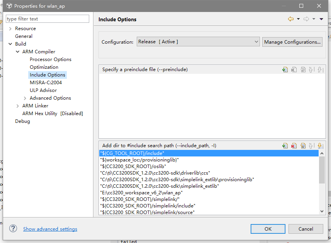The height and width of the screenshot is (243, 331).
Task: Select Processor Options in the tree
Action: (51, 59)
